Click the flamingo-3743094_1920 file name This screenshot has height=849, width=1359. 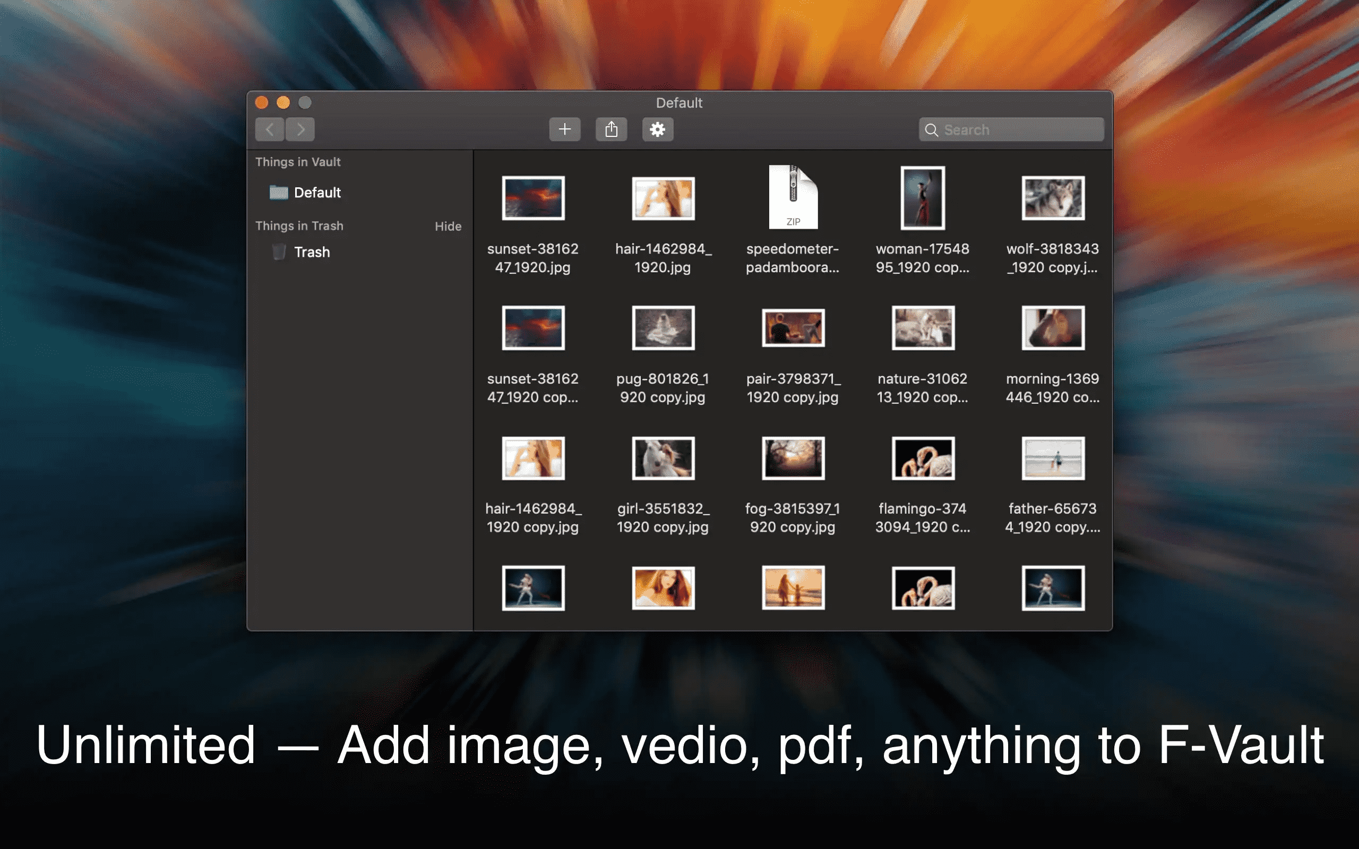pos(923,518)
